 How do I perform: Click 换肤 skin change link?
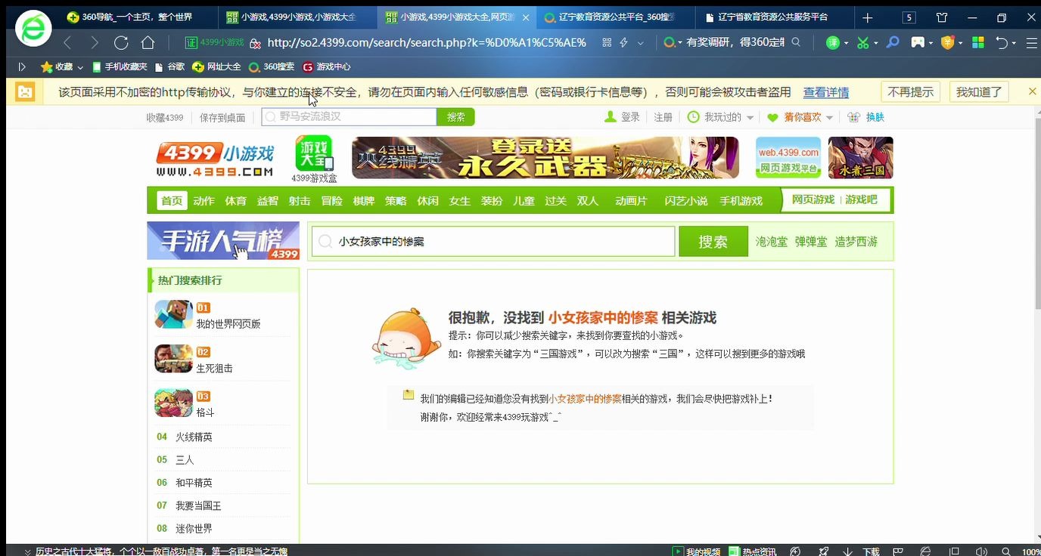click(x=866, y=117)
